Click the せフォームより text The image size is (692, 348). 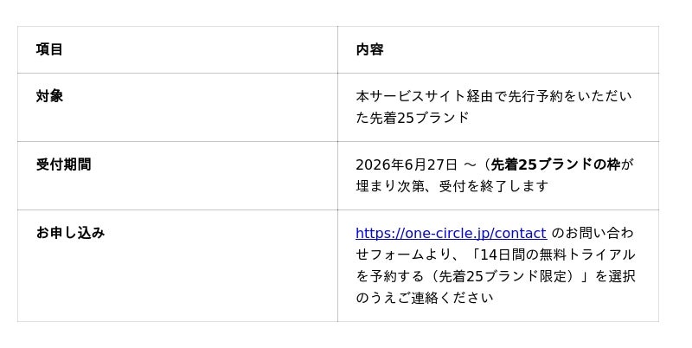click(403, 255)
